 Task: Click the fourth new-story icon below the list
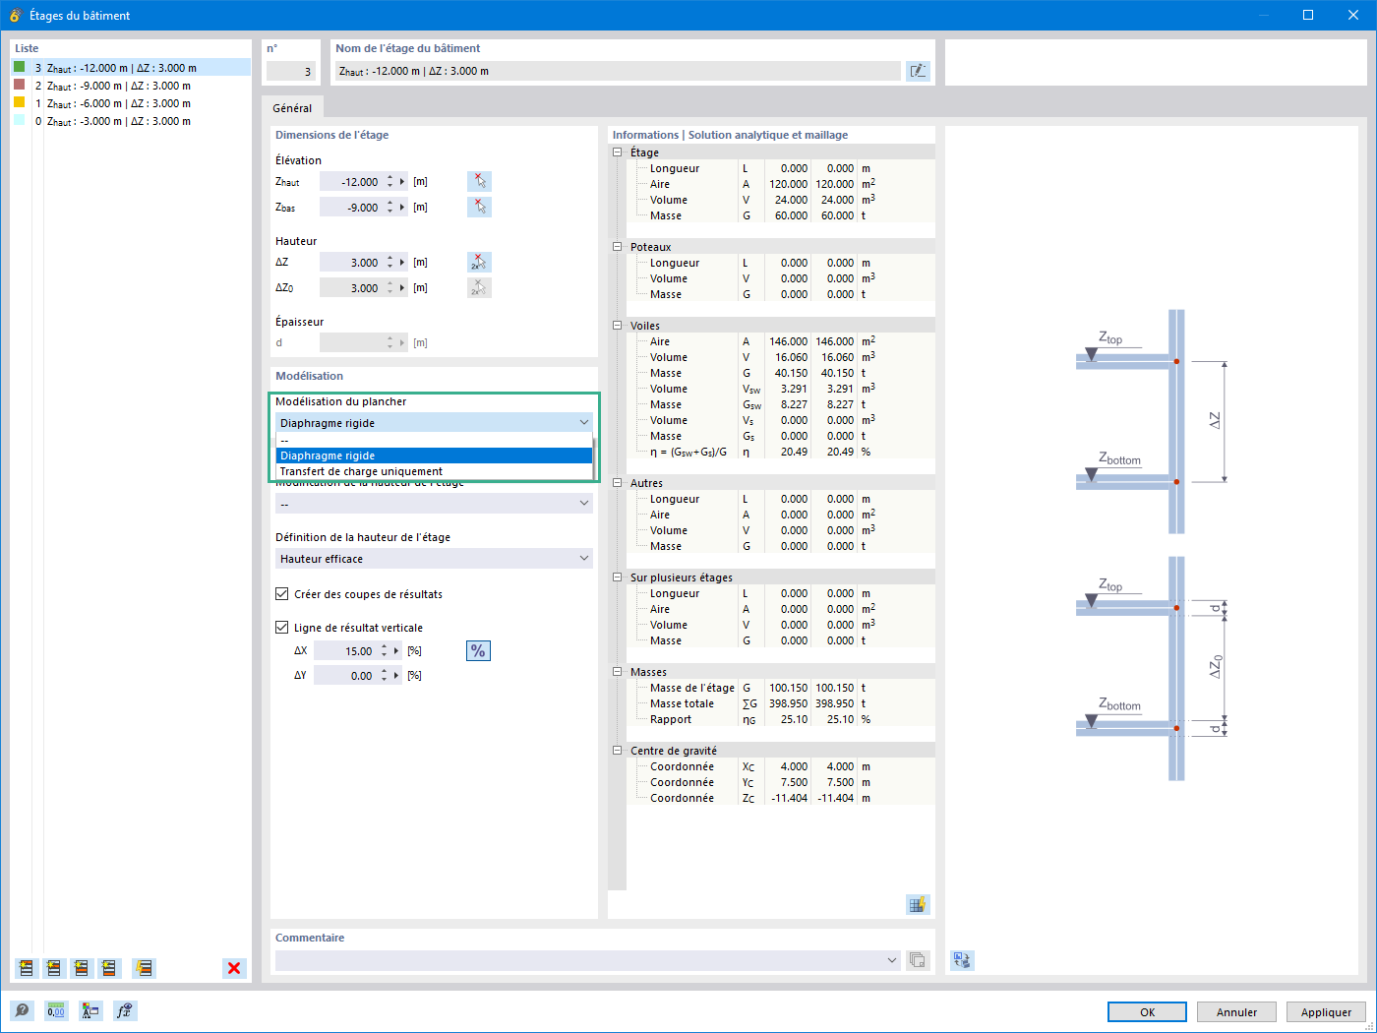(x=108, y=968)
